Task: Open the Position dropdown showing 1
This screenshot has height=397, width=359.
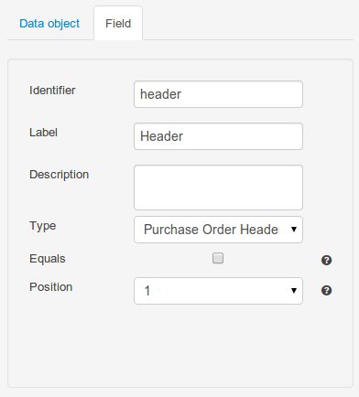Action: pos(218,291)
